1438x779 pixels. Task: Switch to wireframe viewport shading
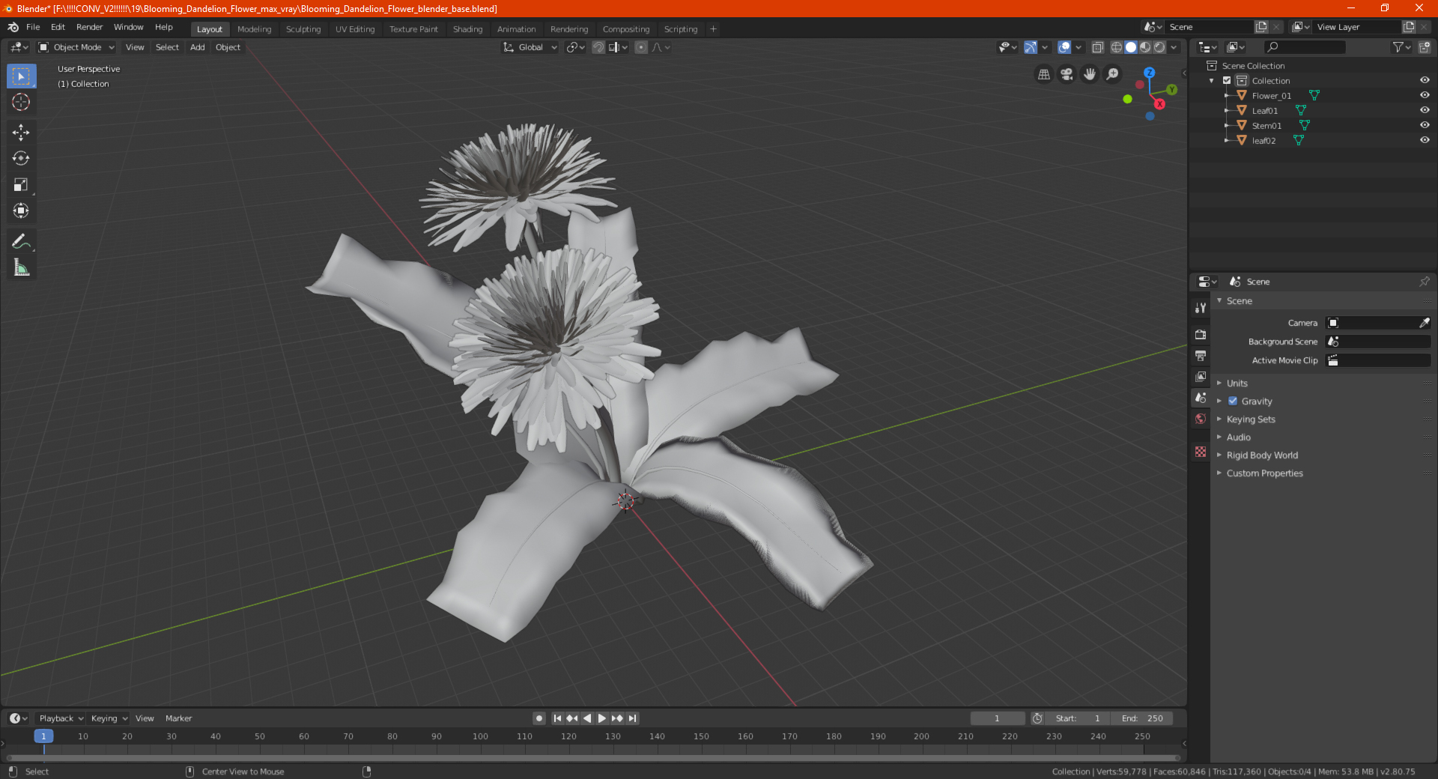tap(1116, 47)
